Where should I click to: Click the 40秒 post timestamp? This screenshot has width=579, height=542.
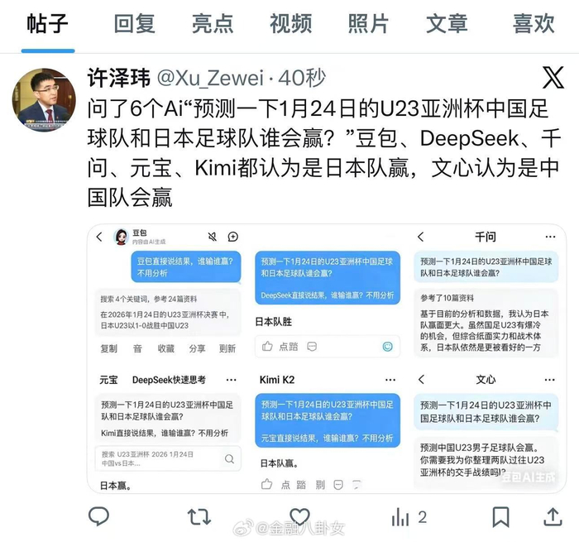click(x=302, y=78)
